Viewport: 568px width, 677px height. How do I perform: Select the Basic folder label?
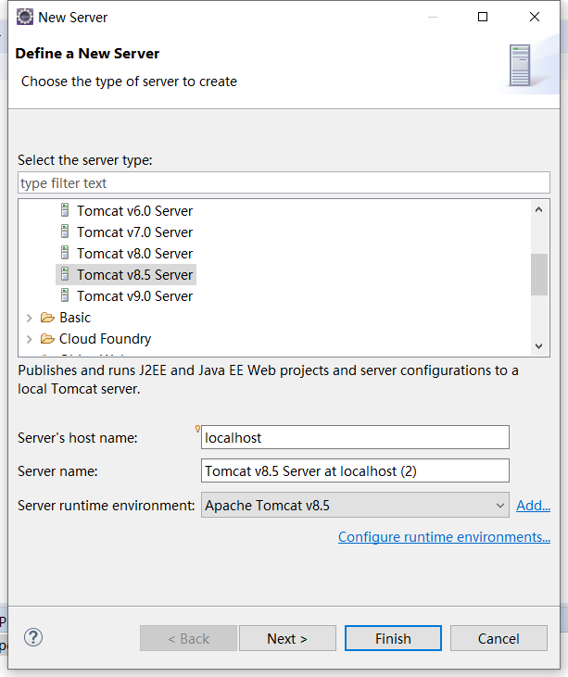coord(75,318)
